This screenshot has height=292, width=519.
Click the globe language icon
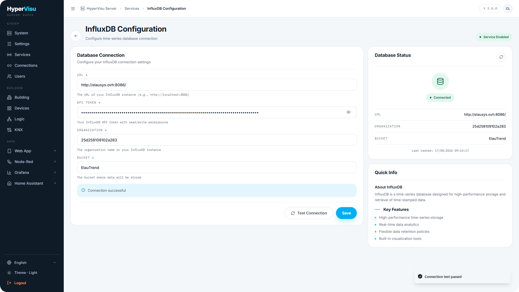click(x=9, y=263)
